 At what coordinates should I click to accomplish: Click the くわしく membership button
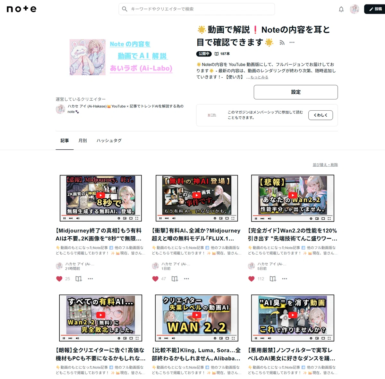321,115
